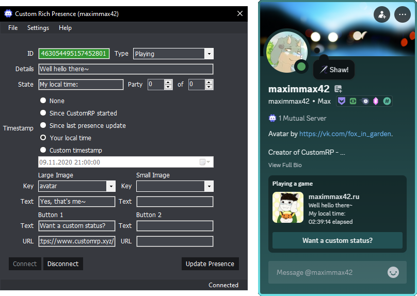Image resolution: width=417 pixels, height=296 pixels.
Task: Click the Playing a game heading
Action: [293, 184]
